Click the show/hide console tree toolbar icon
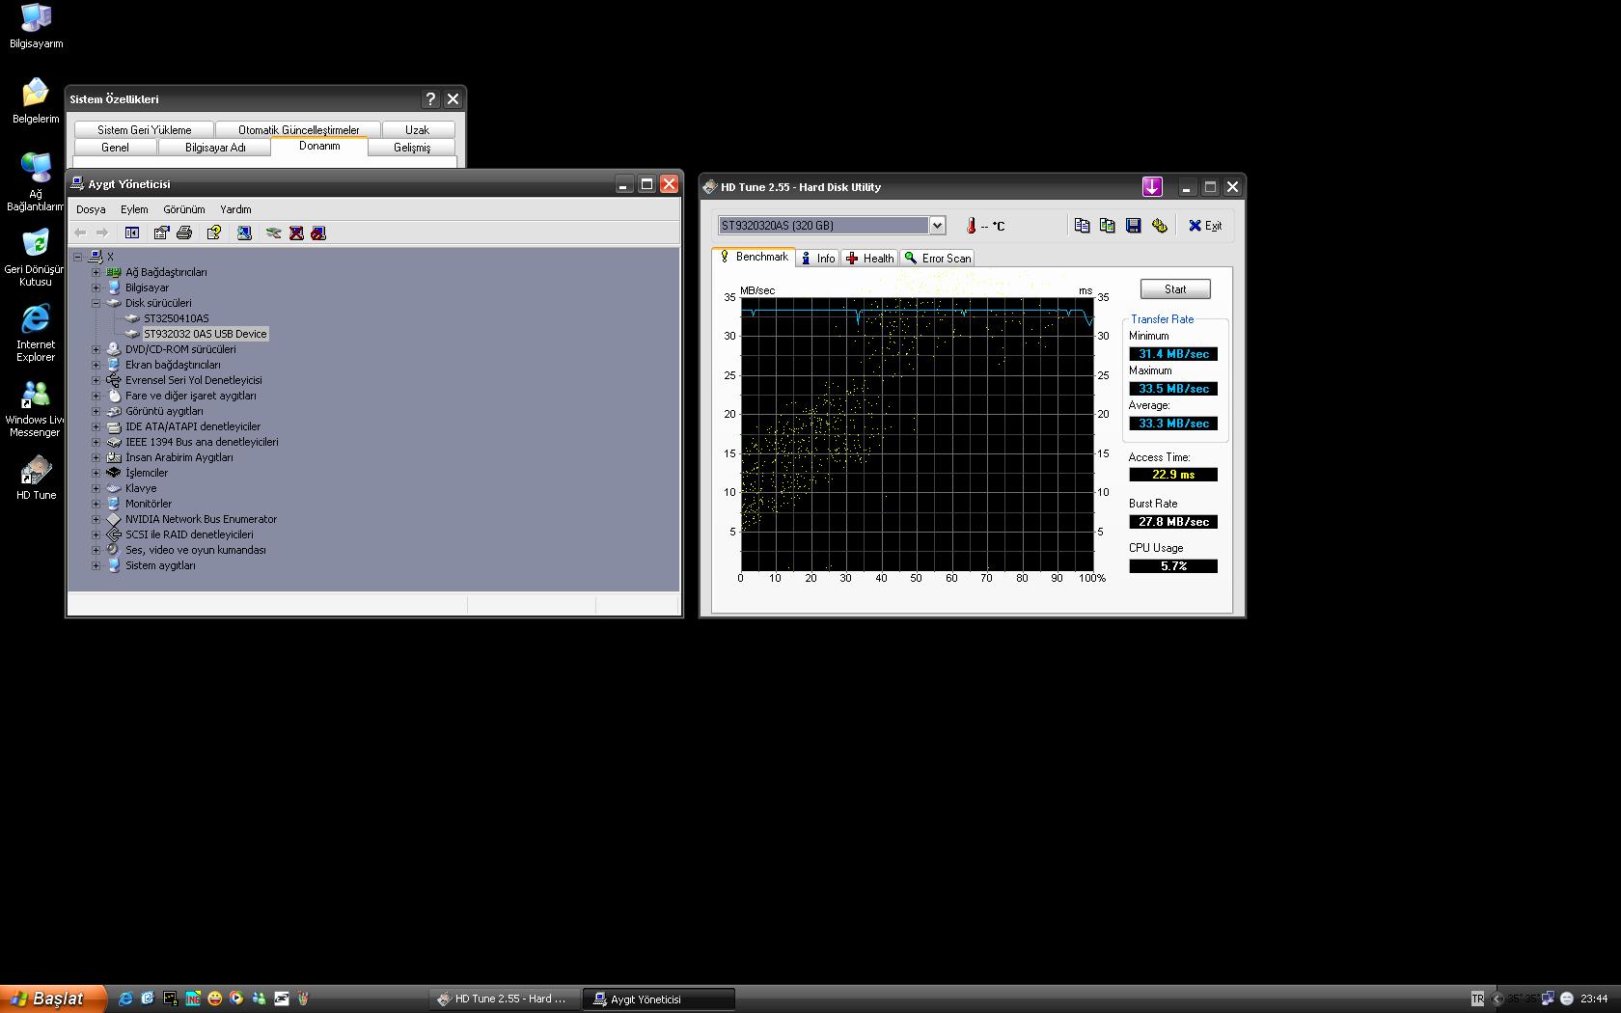This screenshot has width=1621, height=1013. pyautogui.click(x=132, y=233)
